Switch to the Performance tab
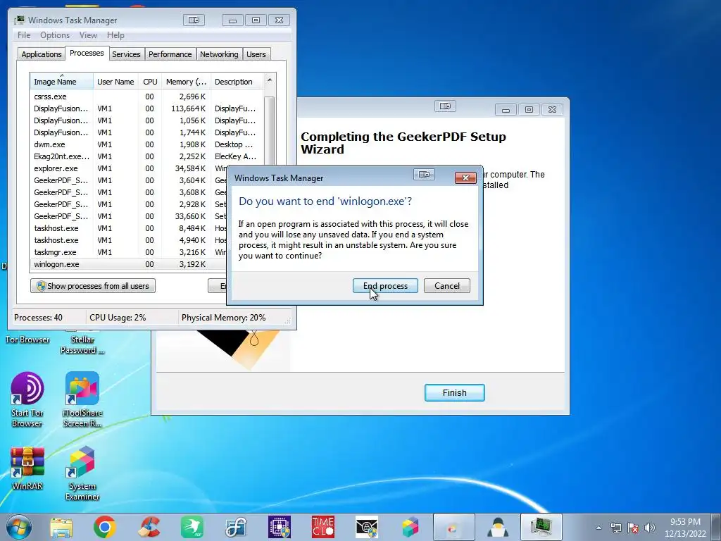The height and width of the screenshot is (541, 721). [x=170, y=54]
